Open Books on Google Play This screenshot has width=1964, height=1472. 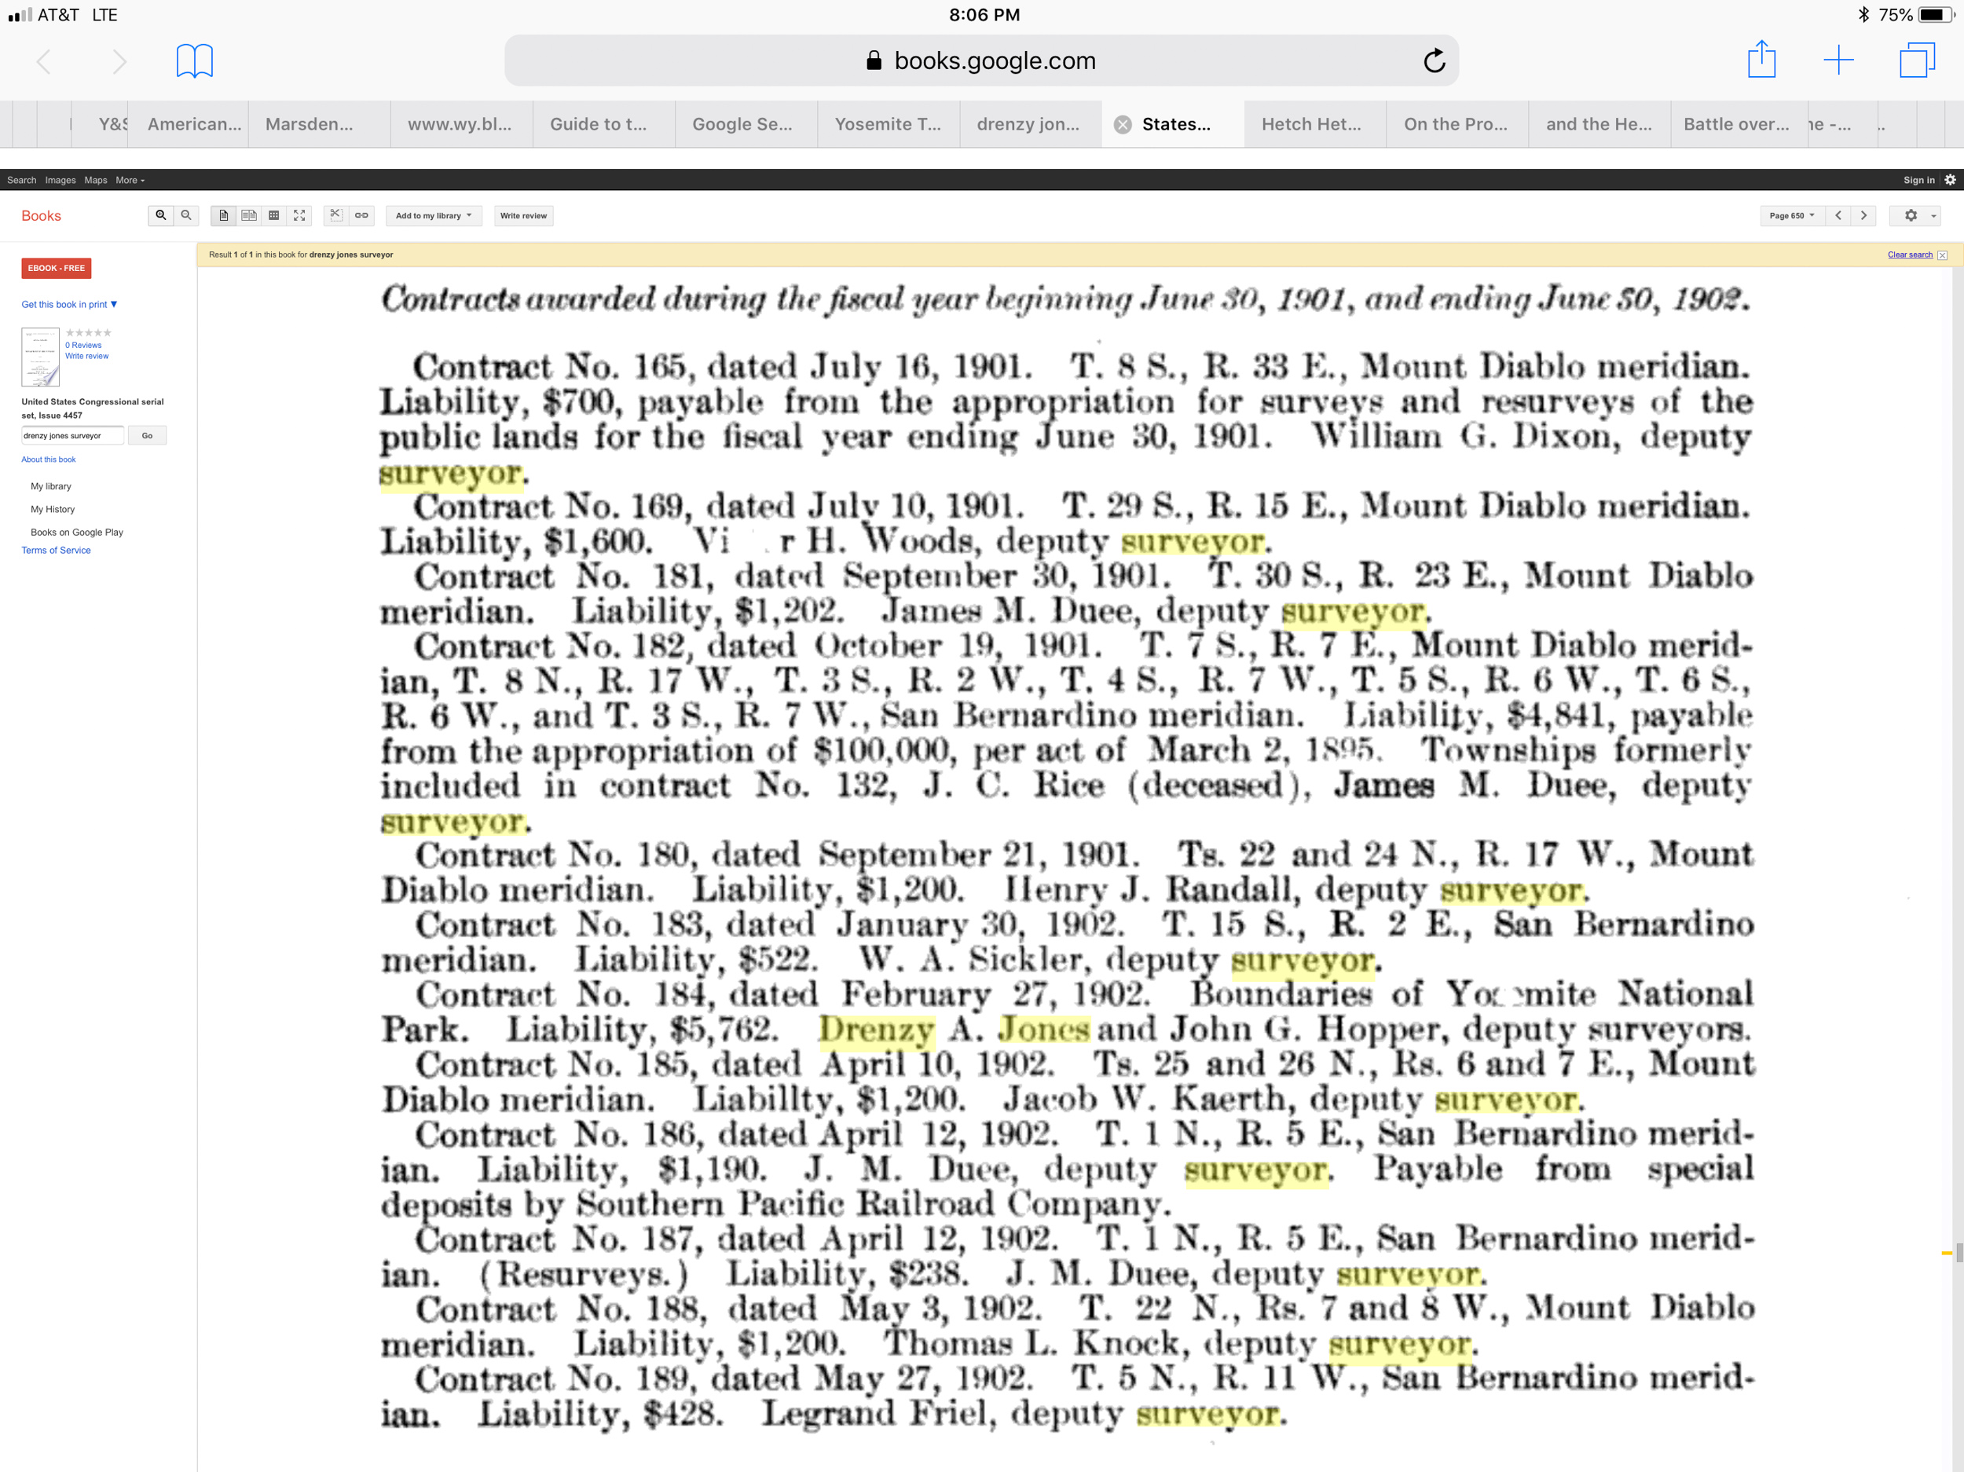tap(76, 533)
